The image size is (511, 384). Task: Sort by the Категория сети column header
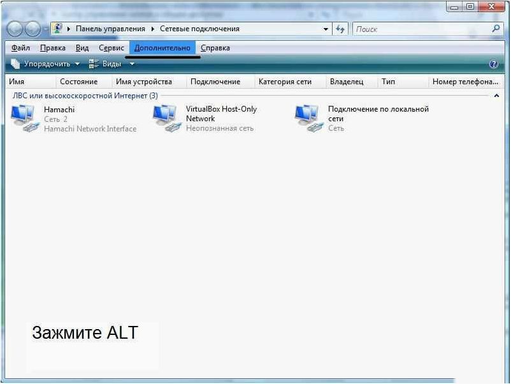click(291, 82)
